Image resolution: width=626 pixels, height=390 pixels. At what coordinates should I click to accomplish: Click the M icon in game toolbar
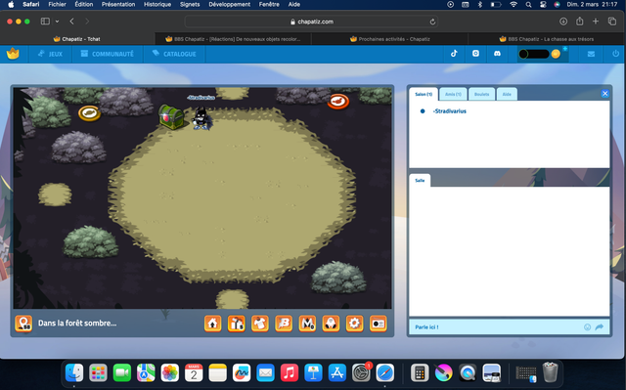point(307,324)
